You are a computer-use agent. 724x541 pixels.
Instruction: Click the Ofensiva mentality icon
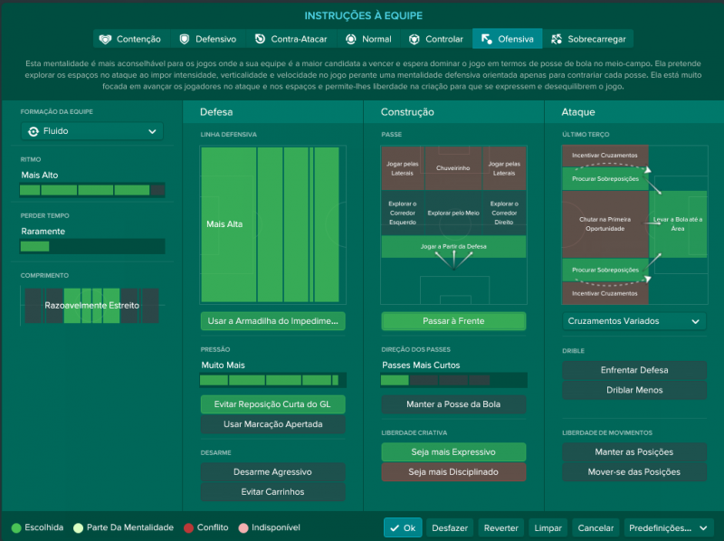point(486,39)
